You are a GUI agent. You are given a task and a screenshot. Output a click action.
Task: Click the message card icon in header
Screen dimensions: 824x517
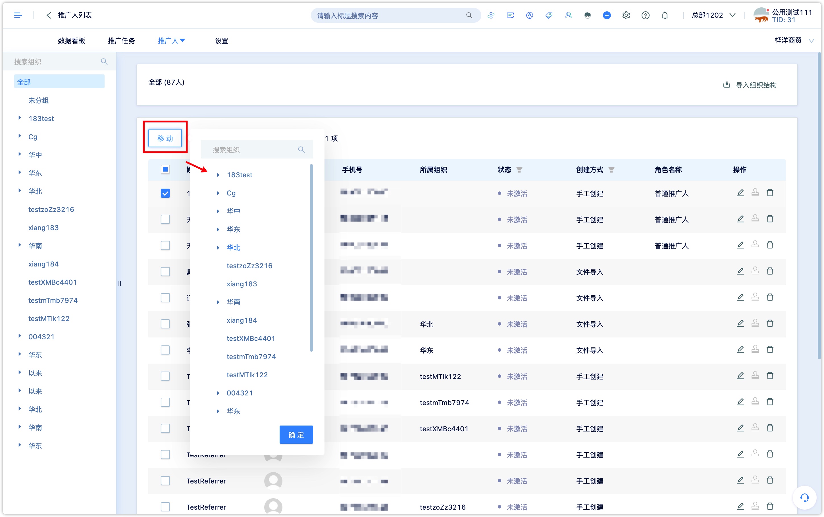point(510,15)
